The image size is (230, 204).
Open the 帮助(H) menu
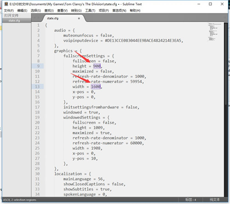pos(135,11)
